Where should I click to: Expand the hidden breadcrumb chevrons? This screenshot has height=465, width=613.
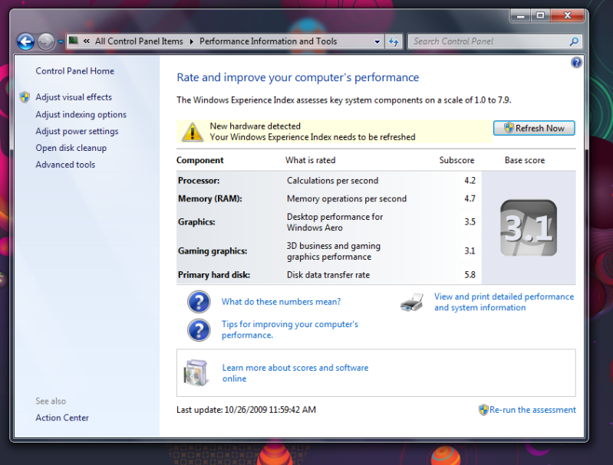(x=87, y=41)
